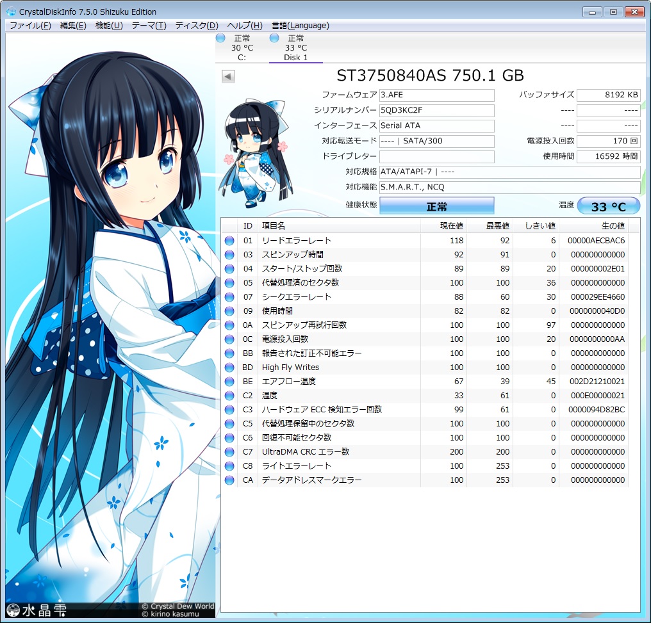Click the status indicator next to High Fly Writes
This screenshot has width=651, height=623.
tap(230, 367)
